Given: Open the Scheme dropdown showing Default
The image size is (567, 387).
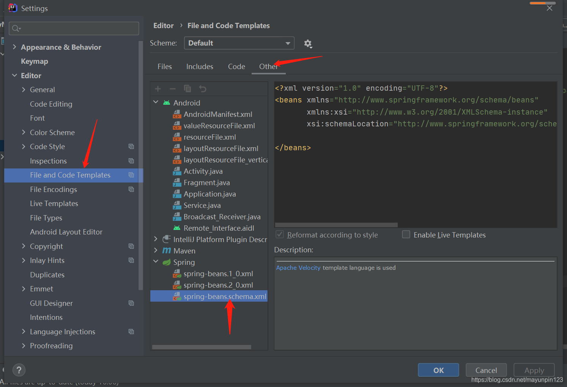Looking at the screenshot, I should point(239,43).
